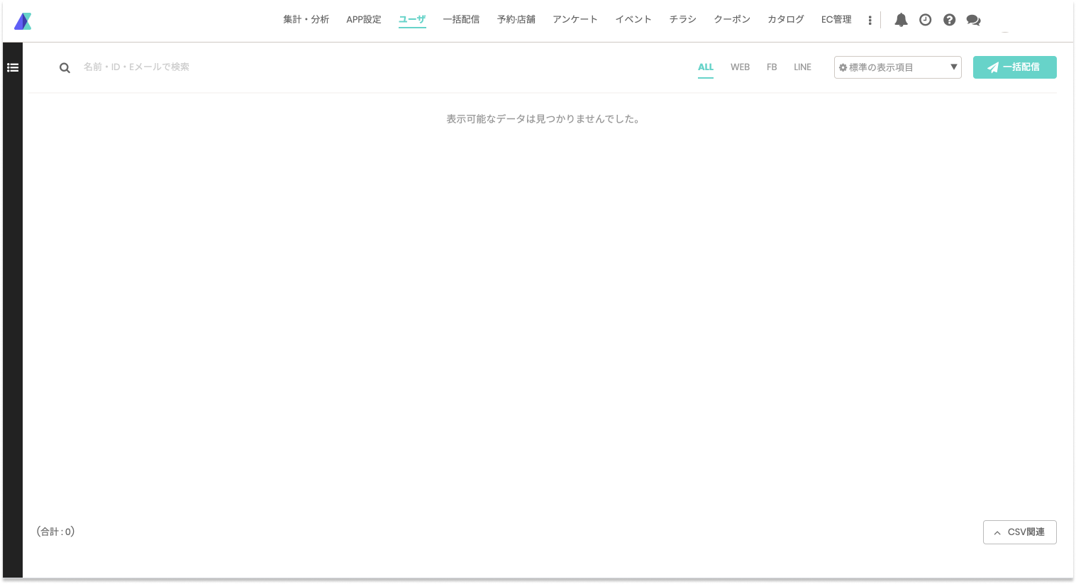Open the chat speech bubbles icon
The image size is (1076, 584).
tap(973, 20)
